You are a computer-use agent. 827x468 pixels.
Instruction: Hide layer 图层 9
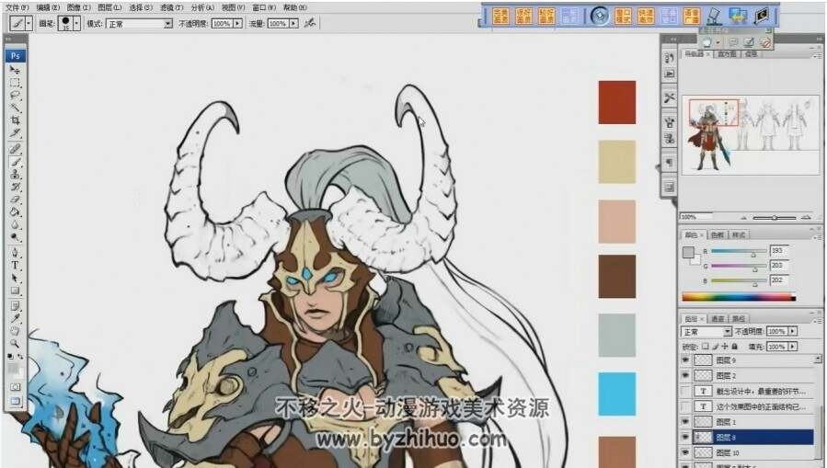(685, 360)
